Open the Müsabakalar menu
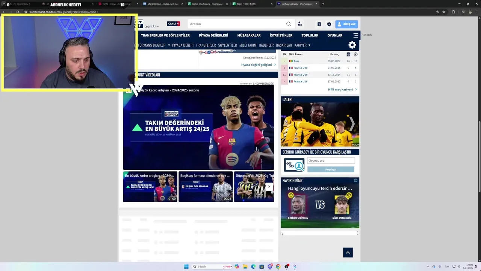Viewport: 481px width, 271px height. click(x=249, y=35)
